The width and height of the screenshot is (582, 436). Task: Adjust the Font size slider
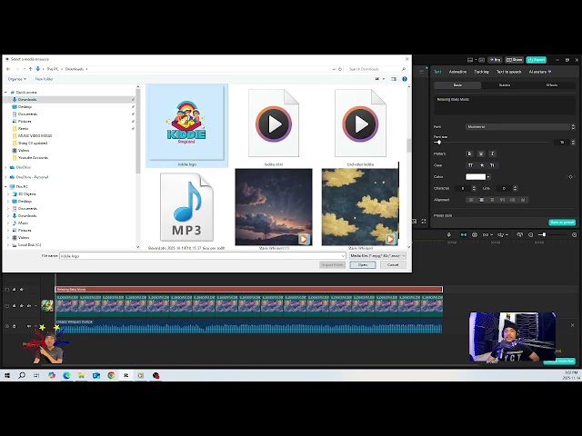[439, 142]
